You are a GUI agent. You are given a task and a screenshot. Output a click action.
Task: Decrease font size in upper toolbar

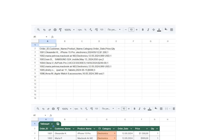(x=126, y=30)
